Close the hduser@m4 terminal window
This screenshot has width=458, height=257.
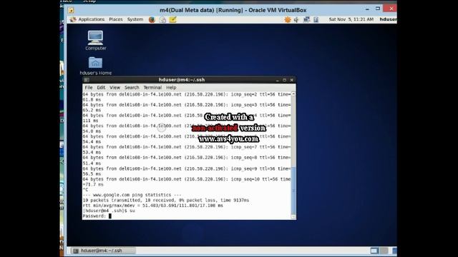(291, 80)
